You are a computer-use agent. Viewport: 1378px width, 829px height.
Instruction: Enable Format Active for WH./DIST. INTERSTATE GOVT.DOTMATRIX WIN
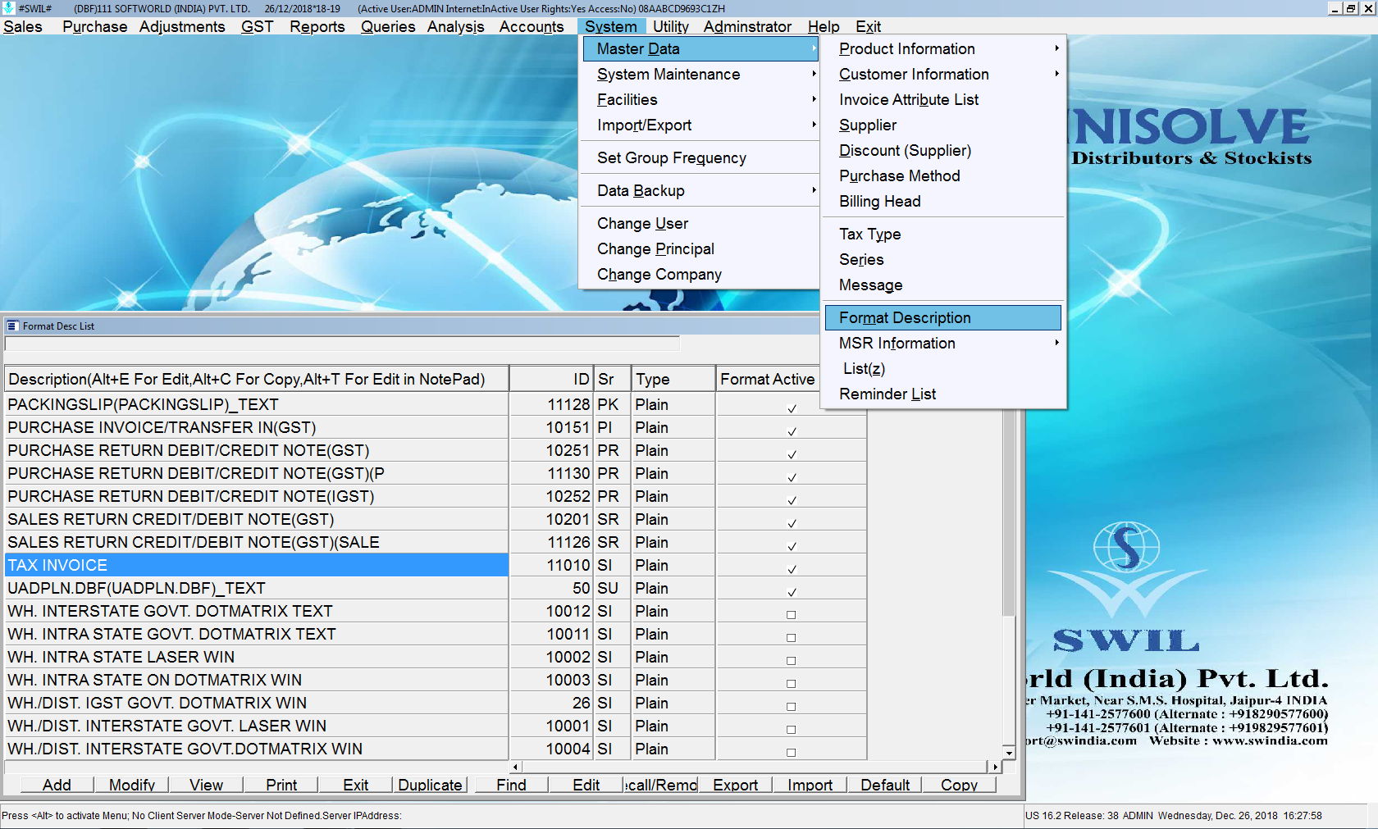coord(792,752)
